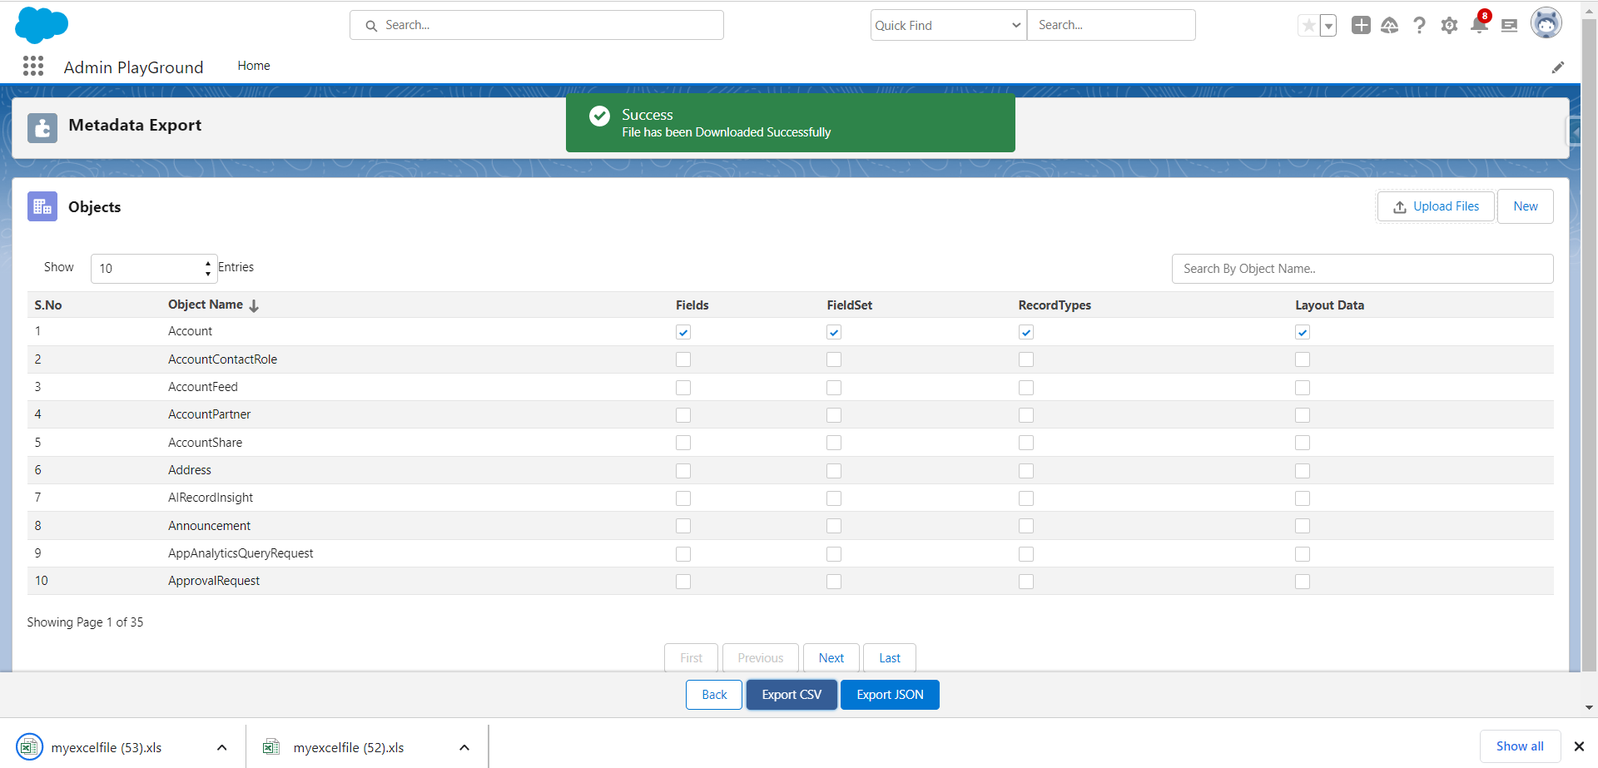Open the Setup gear icon
The height and width of the screenshot is (768, 1598).
(1449, 26)
